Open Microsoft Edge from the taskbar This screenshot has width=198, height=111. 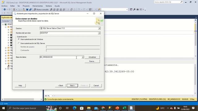pyautogui.click(x=75, y=108)
